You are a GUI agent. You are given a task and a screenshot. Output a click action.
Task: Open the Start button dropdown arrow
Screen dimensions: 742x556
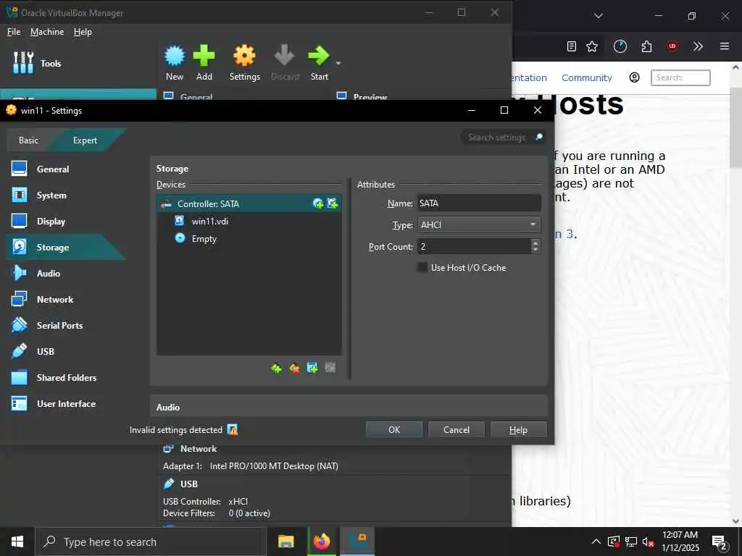pyautogui.click(x=338, y=63)
